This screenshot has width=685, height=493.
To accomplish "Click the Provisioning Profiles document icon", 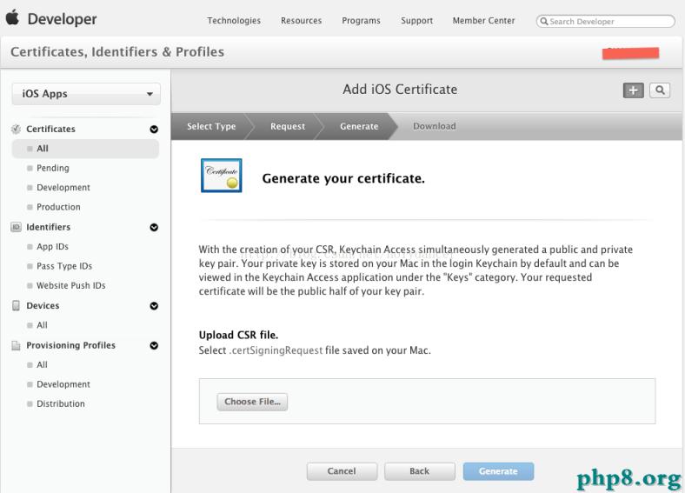I will tap(16, 345).
